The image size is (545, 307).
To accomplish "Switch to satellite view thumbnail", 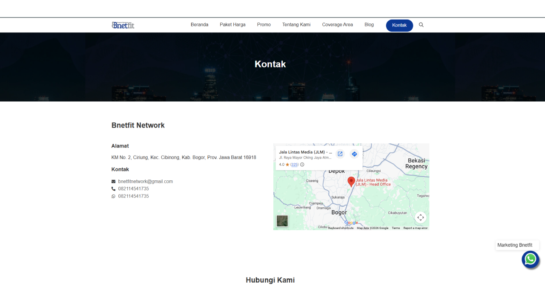I will click(x=282, y=221).
